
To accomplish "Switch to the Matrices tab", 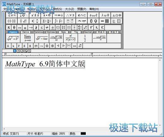I will (x=51, y=32).
